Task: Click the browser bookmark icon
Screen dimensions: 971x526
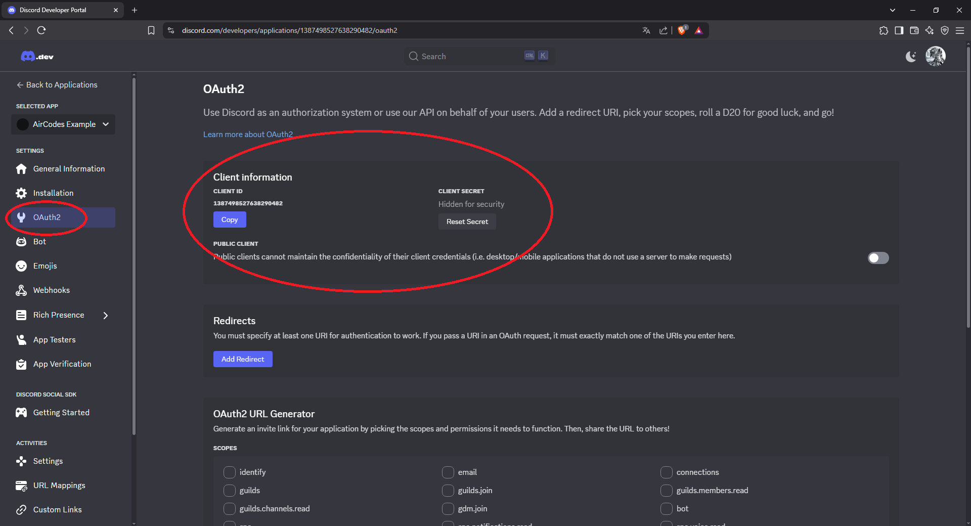Action: pyautogui.click(x=151, y=30)
